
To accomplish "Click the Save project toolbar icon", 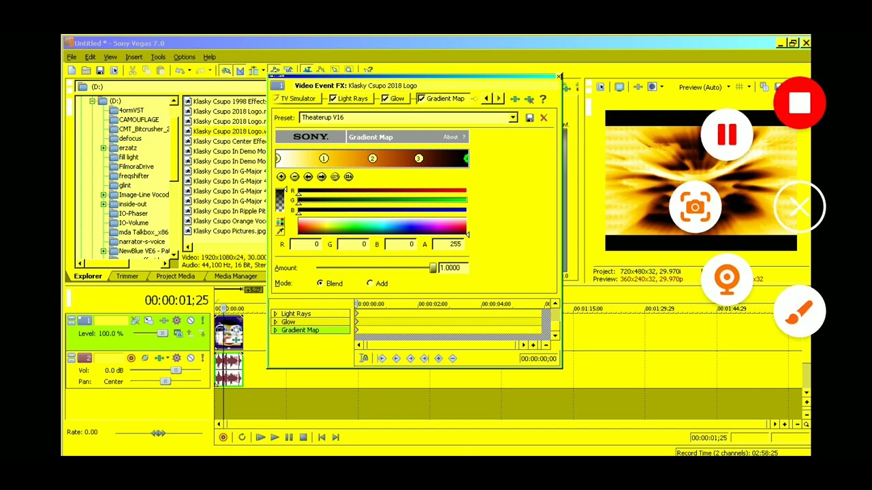I will pos(99,70).
